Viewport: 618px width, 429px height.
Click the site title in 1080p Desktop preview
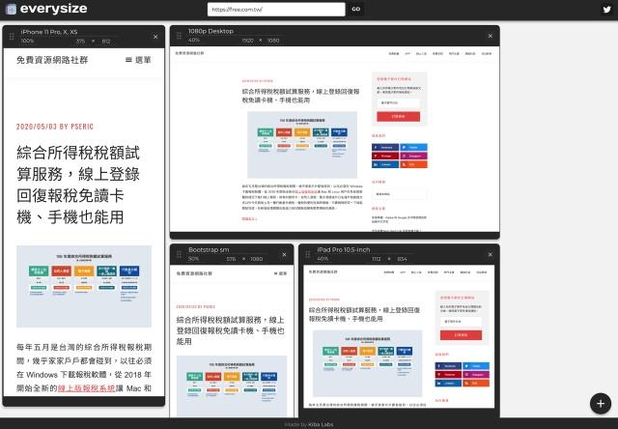[x=189, y=53]
